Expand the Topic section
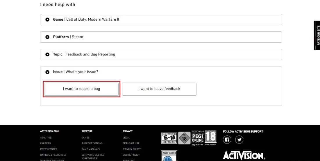The height and width of the screenshot is (161, 320). pyautogui.click(x=161, y=54)
